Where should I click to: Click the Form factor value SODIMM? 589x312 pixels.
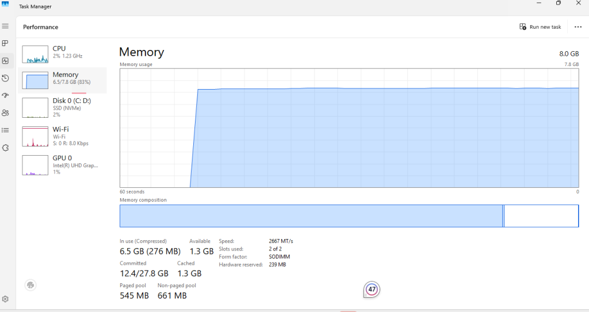tap(280, 257)
